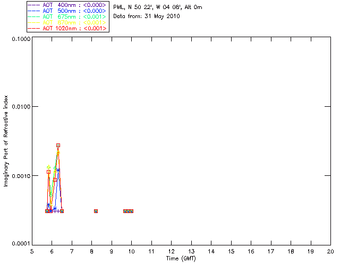Click the 0.0010 y-axis tick label
This screenshot has height=272, width=340.
tap(21, 176)
